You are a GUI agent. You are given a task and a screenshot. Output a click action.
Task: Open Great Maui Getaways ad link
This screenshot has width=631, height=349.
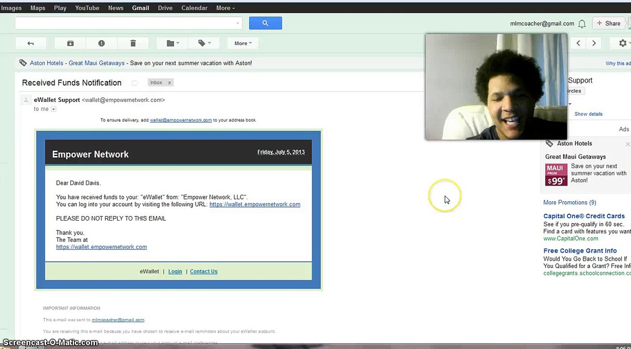(x=97, y=63)
